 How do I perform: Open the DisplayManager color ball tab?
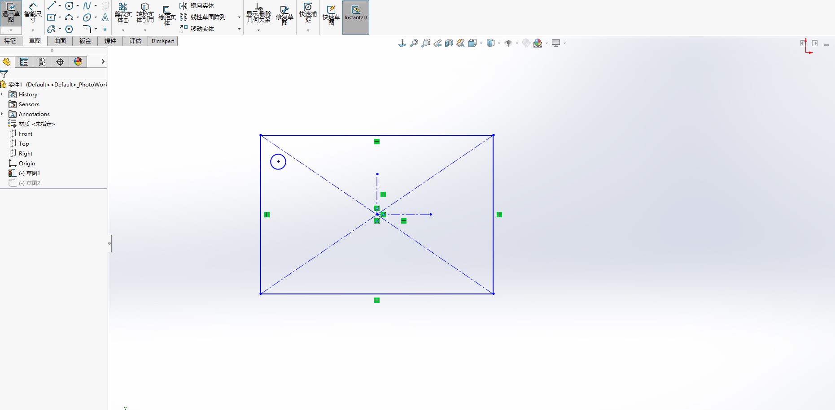point(78,62)
